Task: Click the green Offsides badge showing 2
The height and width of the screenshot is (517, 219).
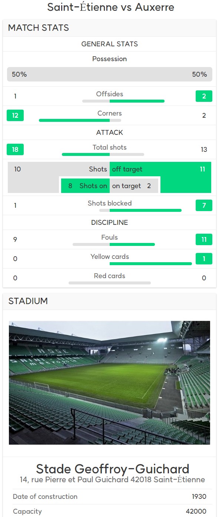Action: pos(204,96)
